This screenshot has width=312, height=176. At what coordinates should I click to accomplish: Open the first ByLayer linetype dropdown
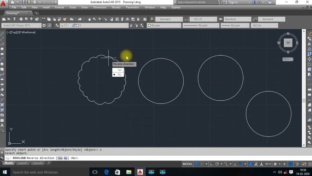coord(201,25)
